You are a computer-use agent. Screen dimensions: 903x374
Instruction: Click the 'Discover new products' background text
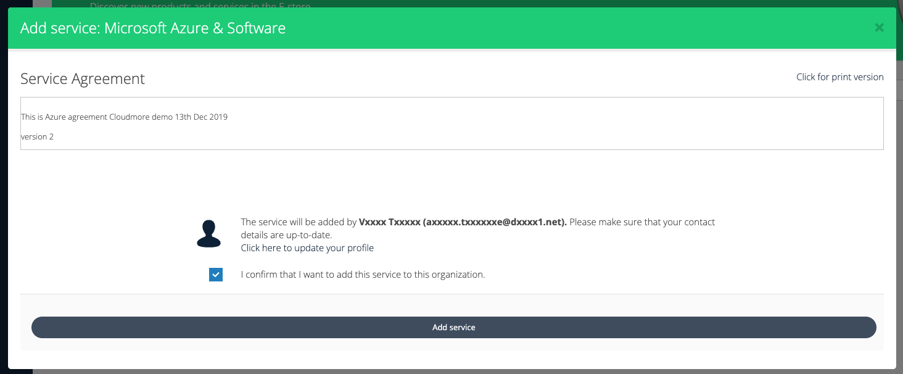point(200,5)
